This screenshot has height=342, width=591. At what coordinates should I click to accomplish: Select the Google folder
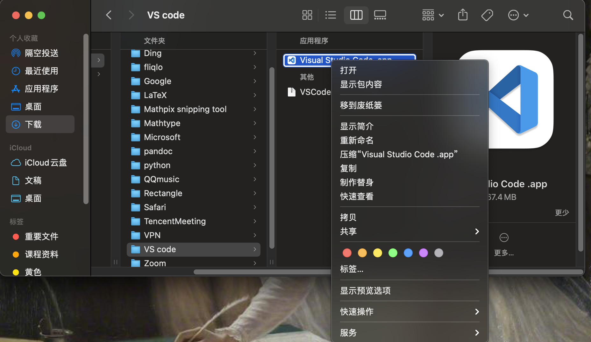[x=194, y=81]
